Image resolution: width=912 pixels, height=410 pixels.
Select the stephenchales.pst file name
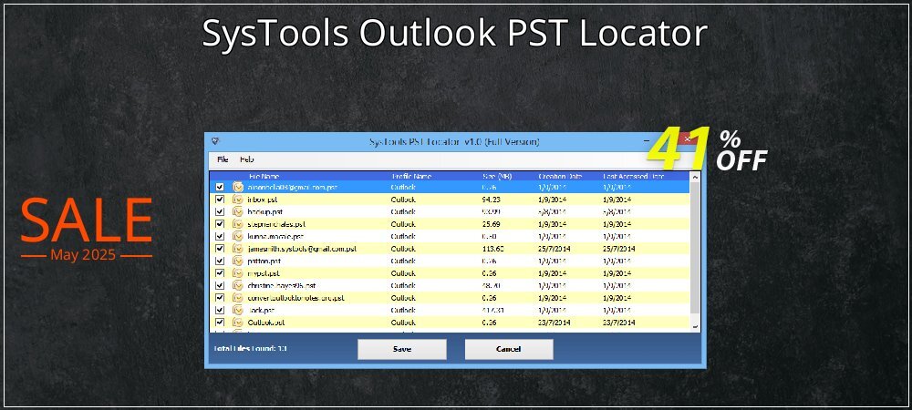[x=276, y=223]
